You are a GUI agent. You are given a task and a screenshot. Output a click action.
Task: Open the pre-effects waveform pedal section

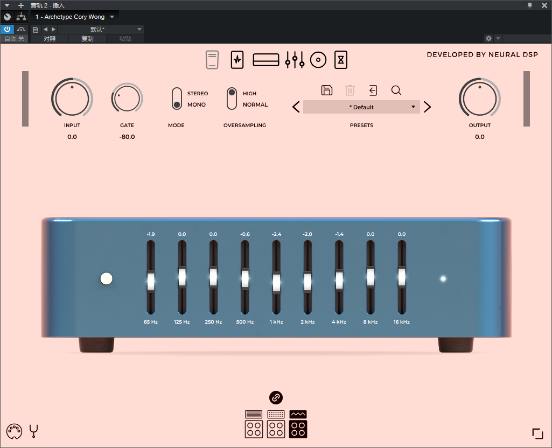(x=237, y=60)
